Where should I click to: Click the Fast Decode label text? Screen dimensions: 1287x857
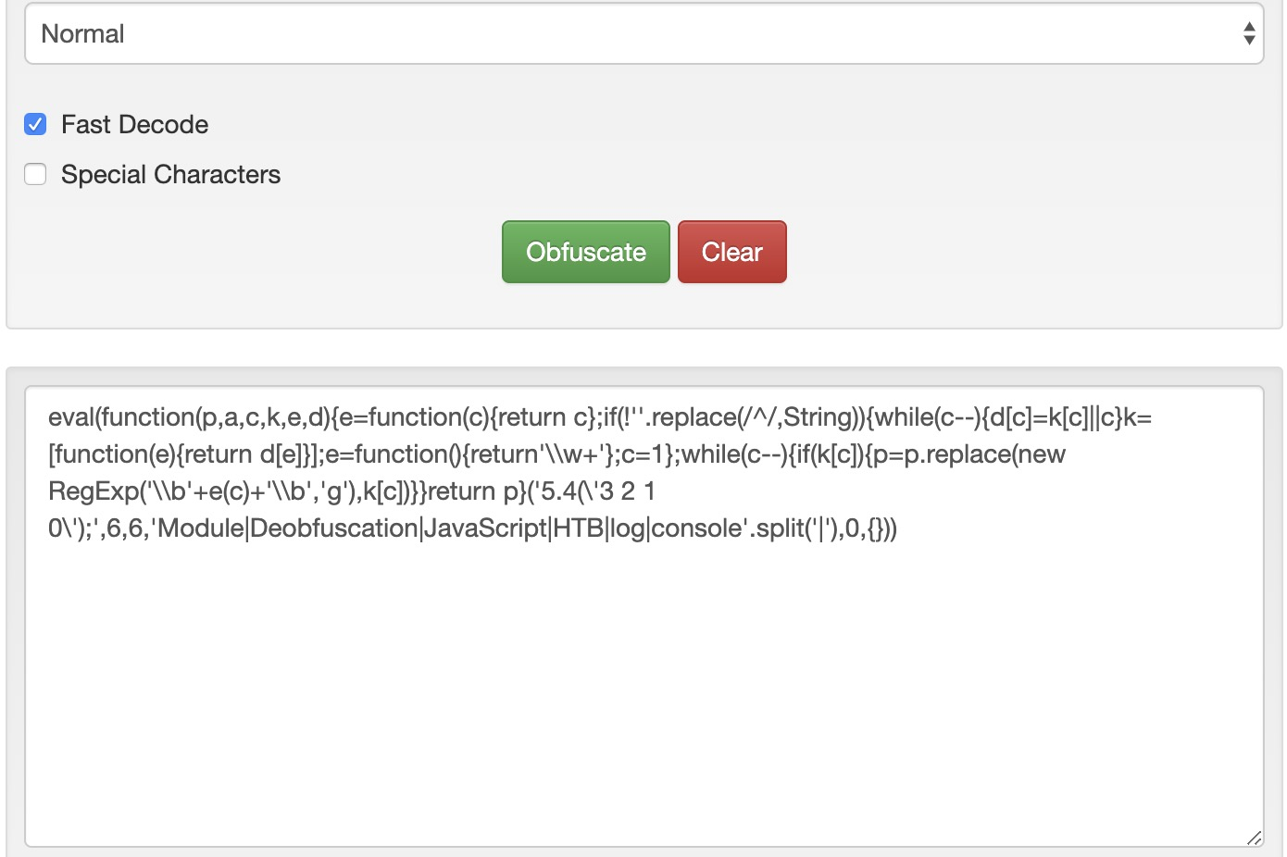tap(134, 124)
